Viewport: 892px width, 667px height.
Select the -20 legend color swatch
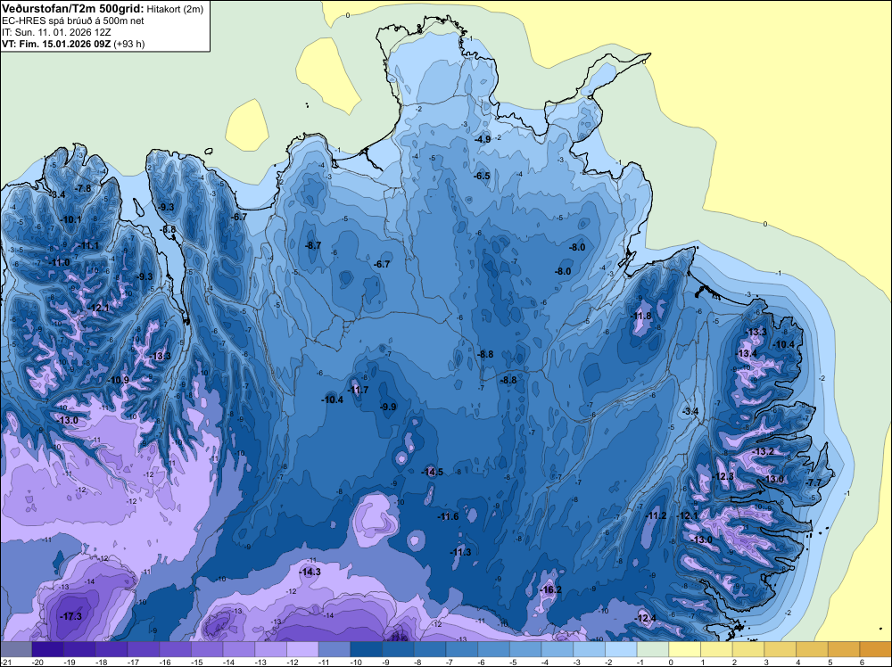pyautogui.click(x=48, y=649)
